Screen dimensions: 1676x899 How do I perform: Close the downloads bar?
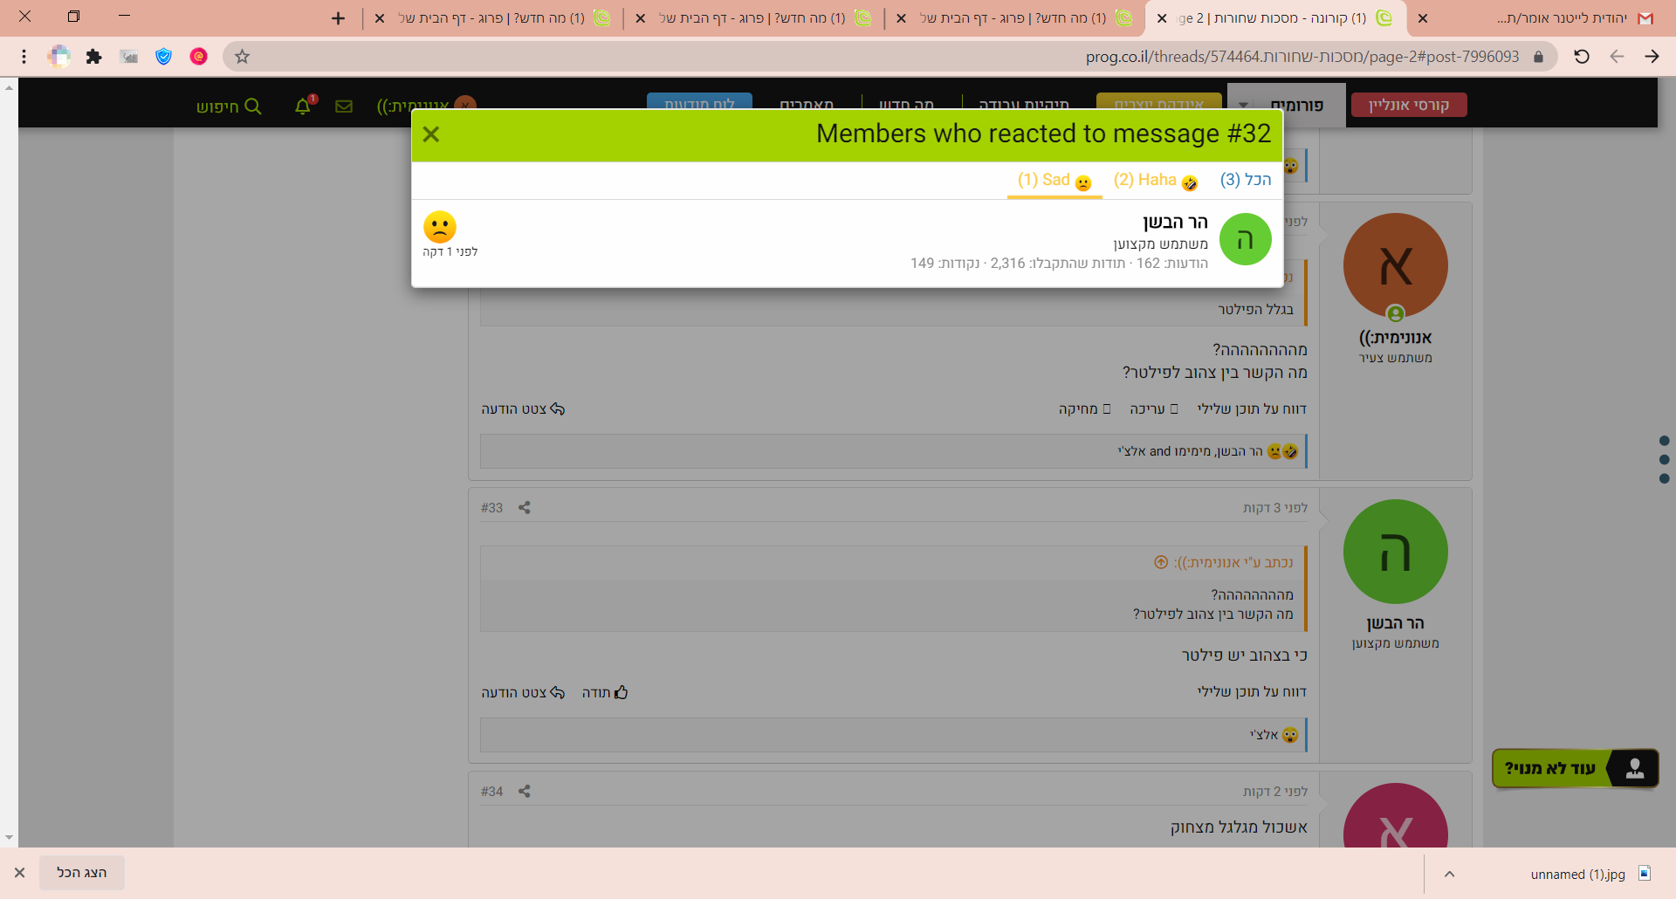19,873
